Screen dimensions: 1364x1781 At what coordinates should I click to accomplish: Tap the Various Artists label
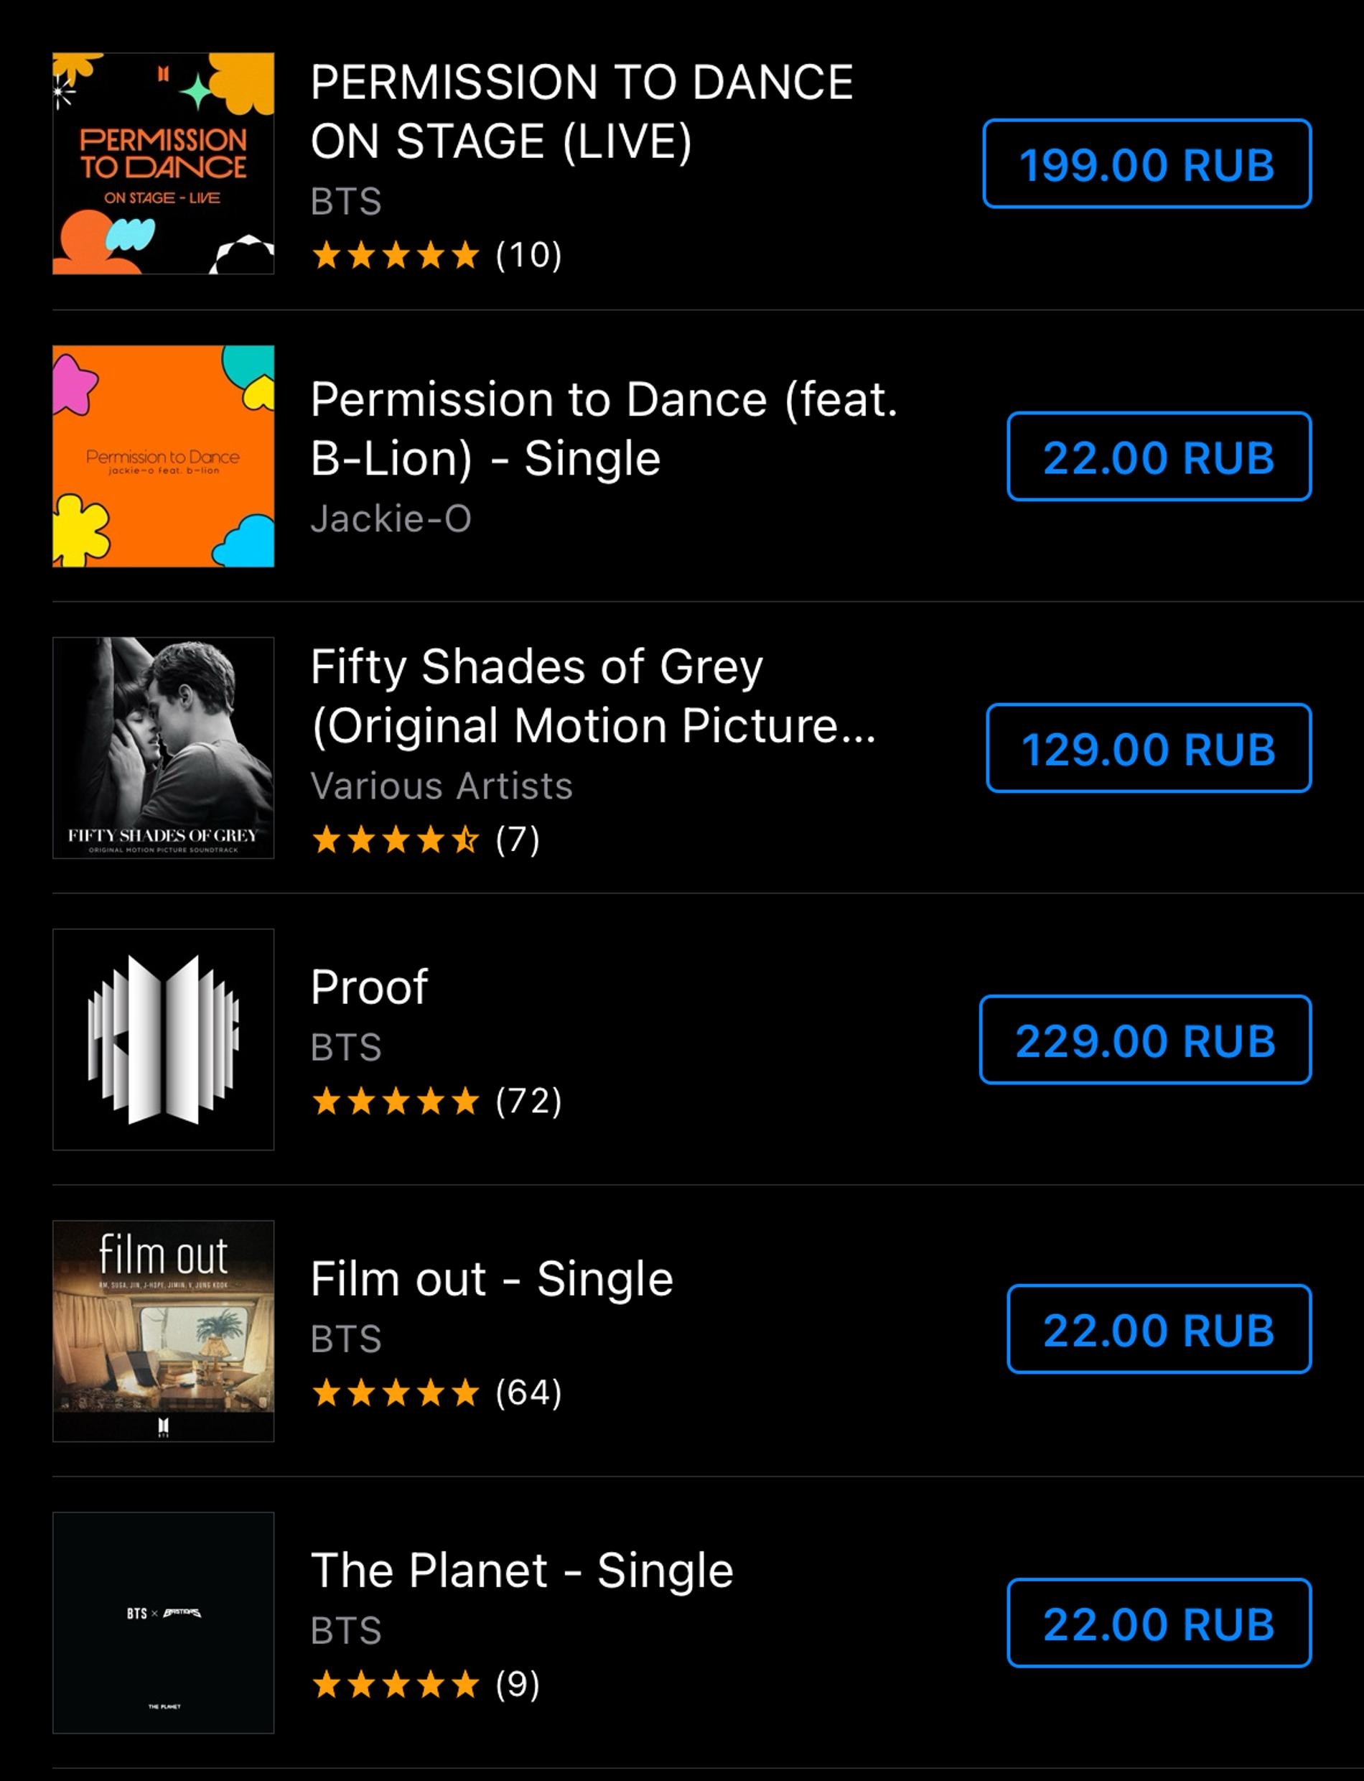(x=442, y=786)
